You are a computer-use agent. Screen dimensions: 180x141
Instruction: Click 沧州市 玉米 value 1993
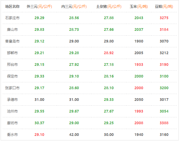tap(139, 111)
